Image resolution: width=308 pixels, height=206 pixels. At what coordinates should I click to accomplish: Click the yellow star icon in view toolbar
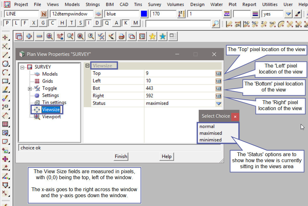pyautogui.click(x=153, y=37)
